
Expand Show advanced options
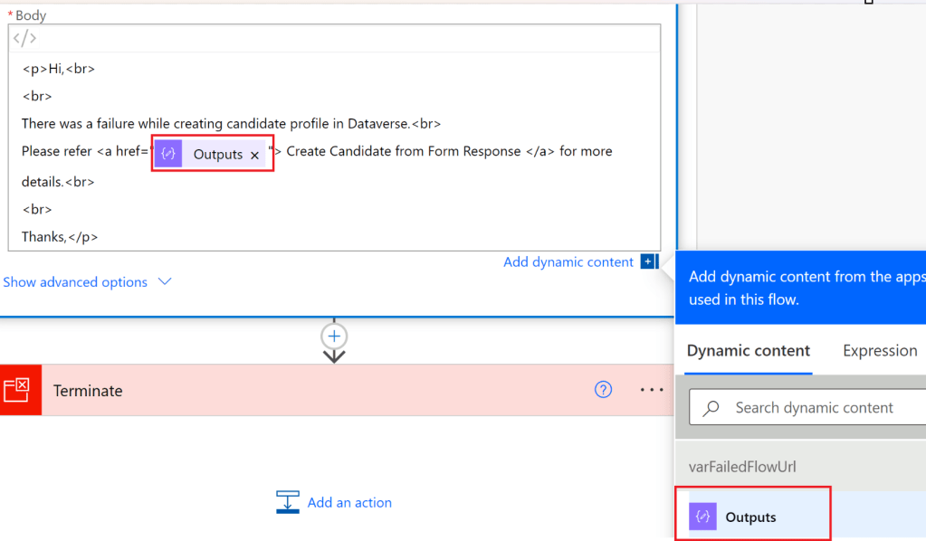click(x=75, y=282)
